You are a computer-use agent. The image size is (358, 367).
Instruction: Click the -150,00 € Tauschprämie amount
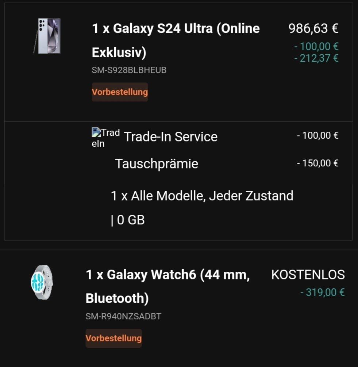(x=317, y=163)
